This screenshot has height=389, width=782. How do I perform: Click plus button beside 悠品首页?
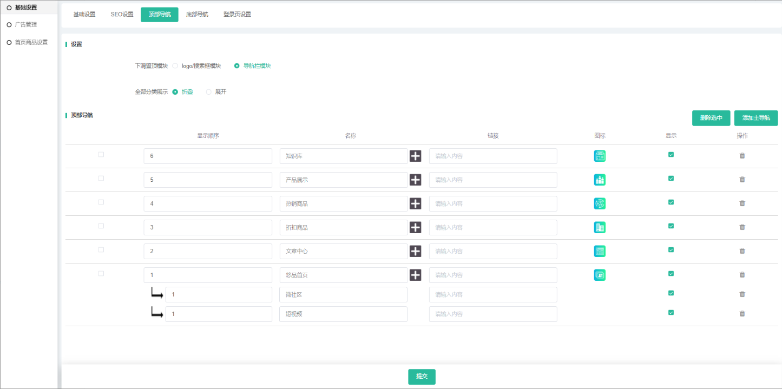tap(415, 275)
